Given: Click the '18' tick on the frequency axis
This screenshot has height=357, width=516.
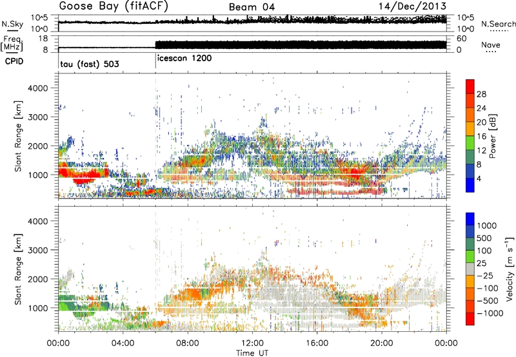Looking at the screenshot, I should [43, 39].
